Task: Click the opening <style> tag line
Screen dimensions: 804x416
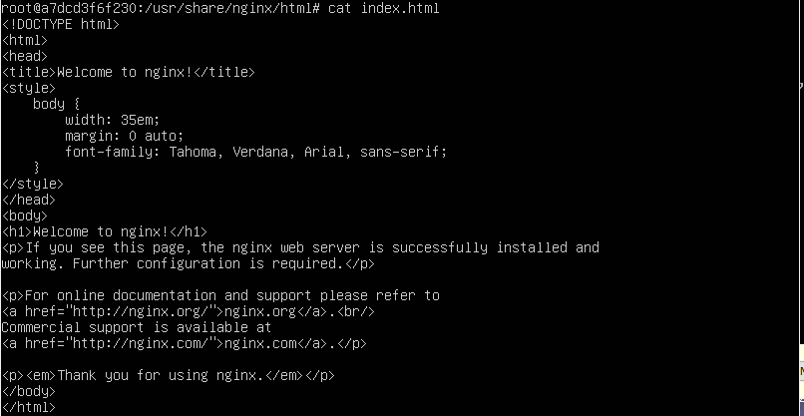Action: click(29, 88)
